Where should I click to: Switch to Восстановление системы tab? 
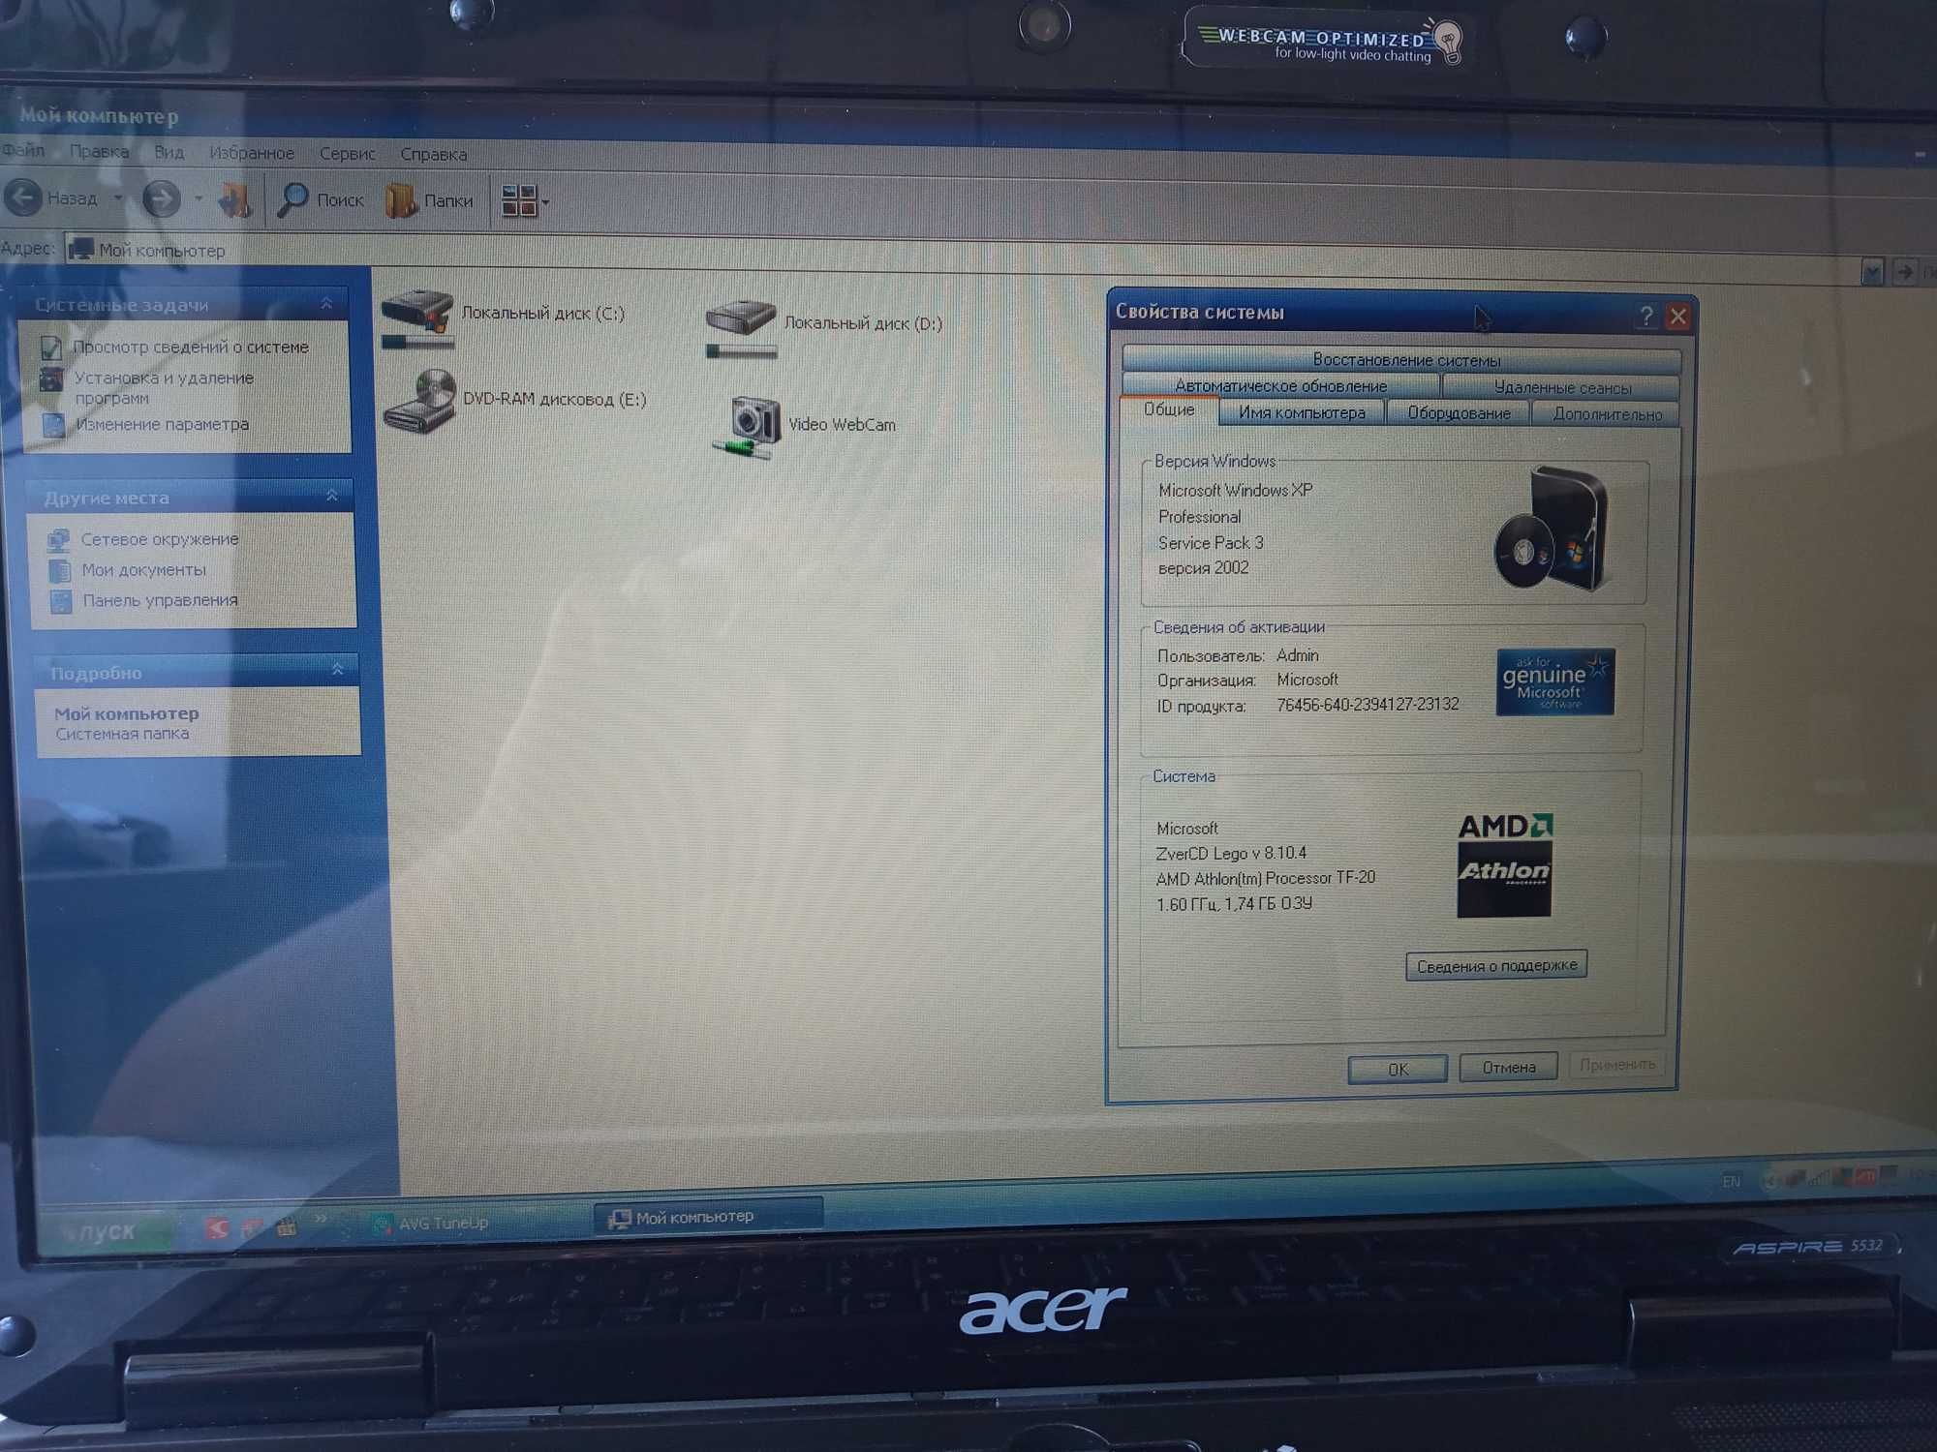1404,359
